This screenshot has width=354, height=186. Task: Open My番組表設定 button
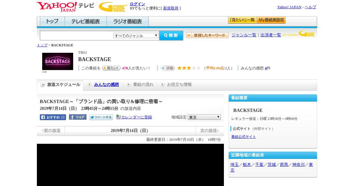(271, 20)
